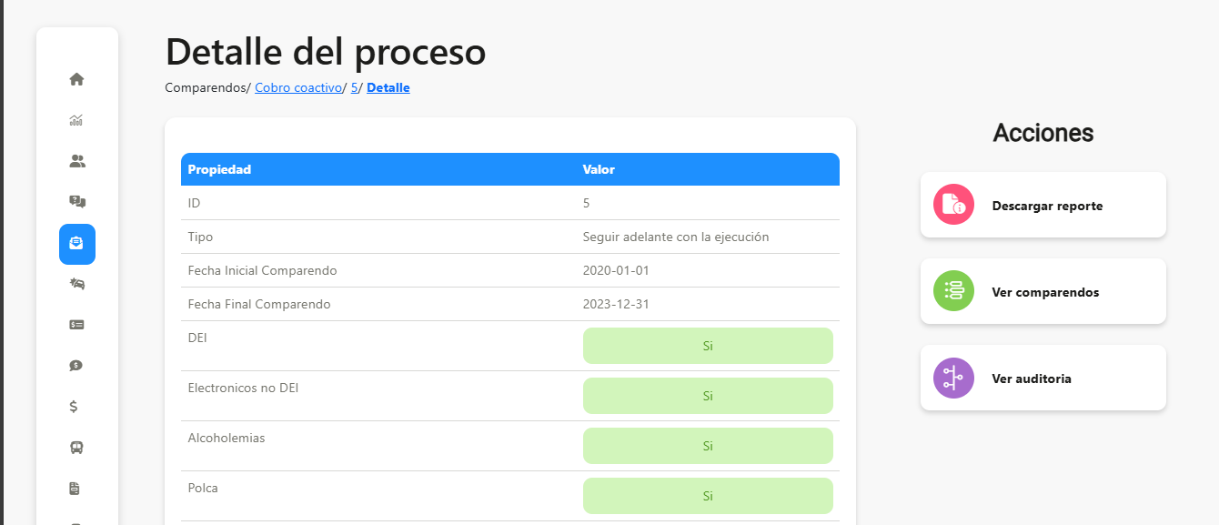1219x525 pixels.
Task: Go to the home icon in sidebar
Action: coord(76,79)
